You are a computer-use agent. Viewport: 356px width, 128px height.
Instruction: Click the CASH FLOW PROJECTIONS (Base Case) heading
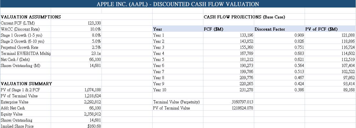click(244, 17)
